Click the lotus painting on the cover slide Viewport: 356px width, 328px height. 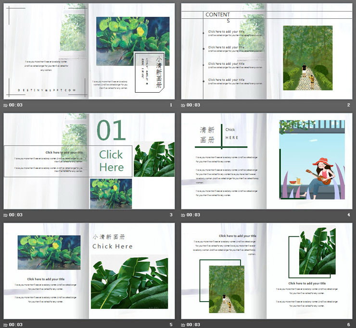pos(133,41)
